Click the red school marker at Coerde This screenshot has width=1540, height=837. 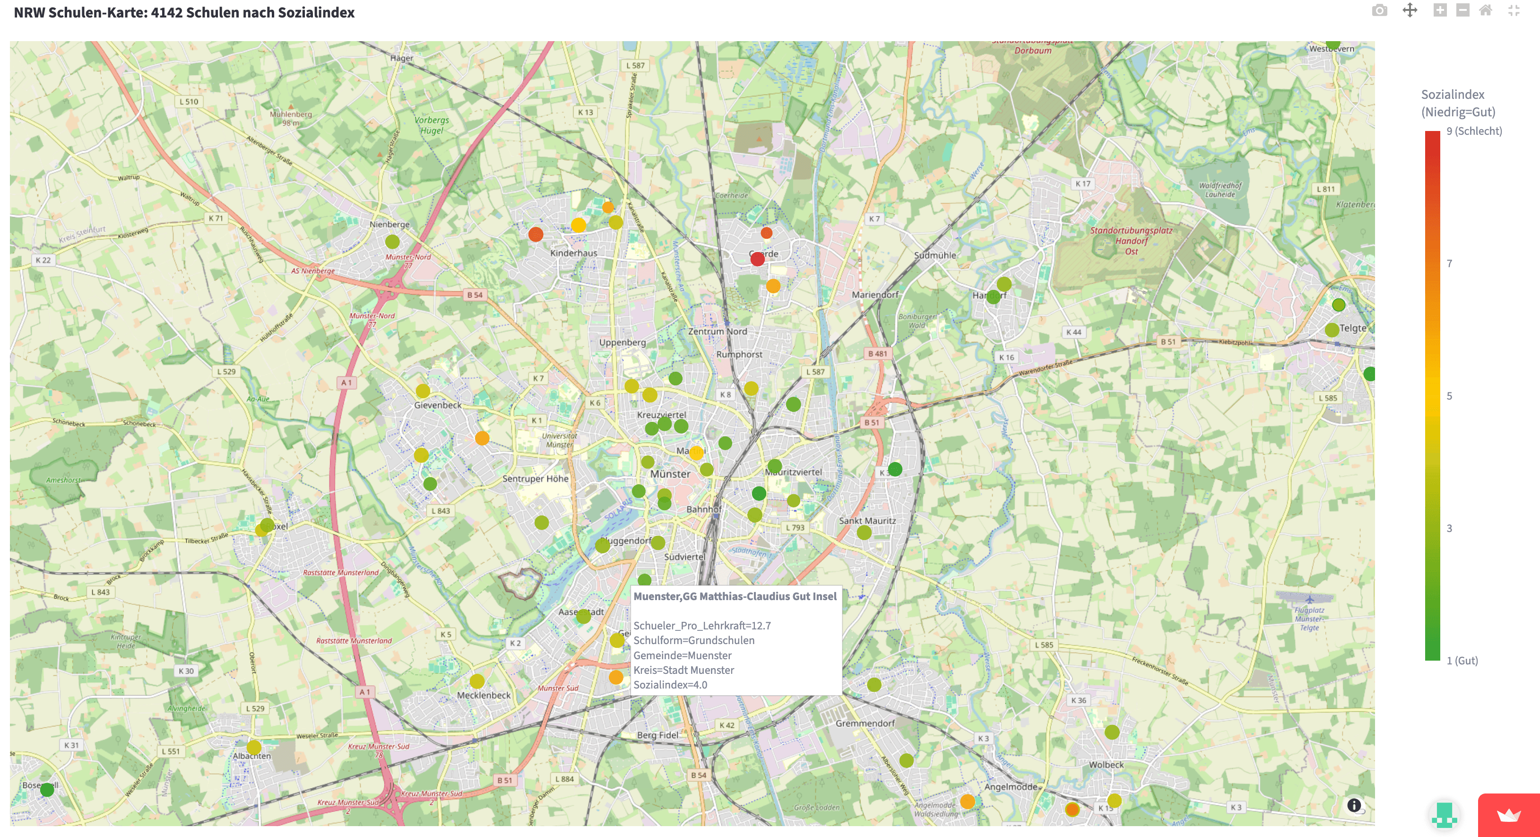[757, 259]
